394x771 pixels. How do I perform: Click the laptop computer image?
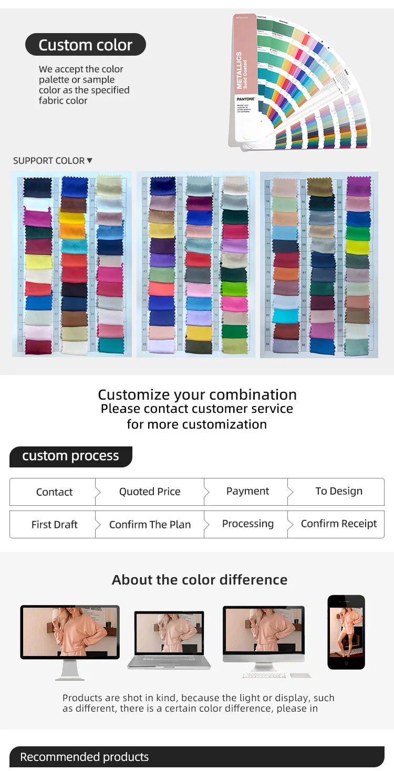(169, 640)
